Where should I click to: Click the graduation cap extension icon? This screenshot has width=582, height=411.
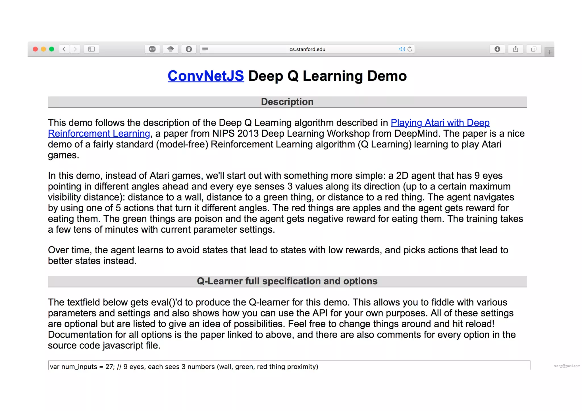click(x=171, y=49)
